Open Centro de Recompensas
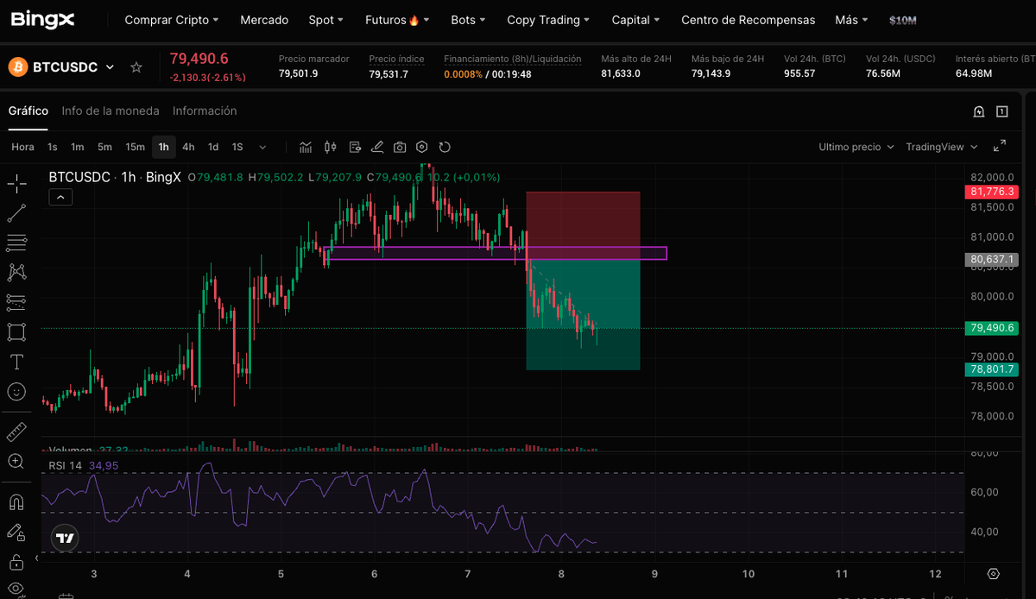Screen dimensions: 1036x599 pyautogui.click(x=748, y=20)
